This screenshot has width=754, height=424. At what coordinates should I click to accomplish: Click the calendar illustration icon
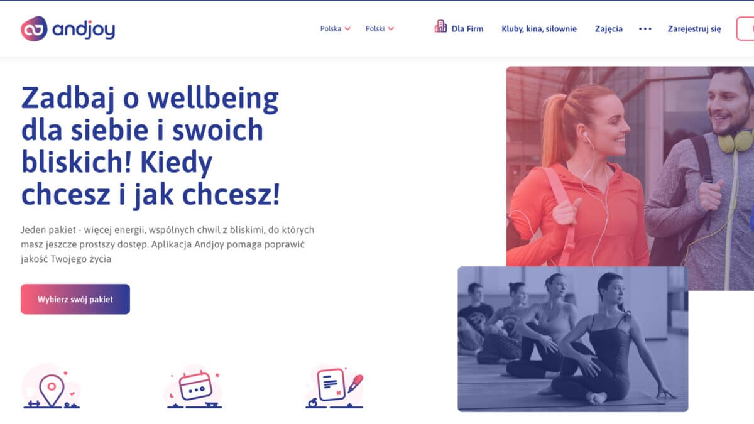click(x=195, y=386)
